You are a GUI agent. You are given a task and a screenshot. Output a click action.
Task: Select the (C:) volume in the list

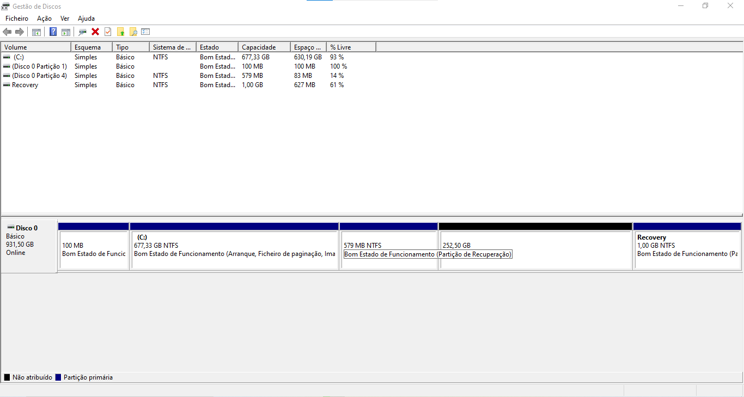point(19,57)
